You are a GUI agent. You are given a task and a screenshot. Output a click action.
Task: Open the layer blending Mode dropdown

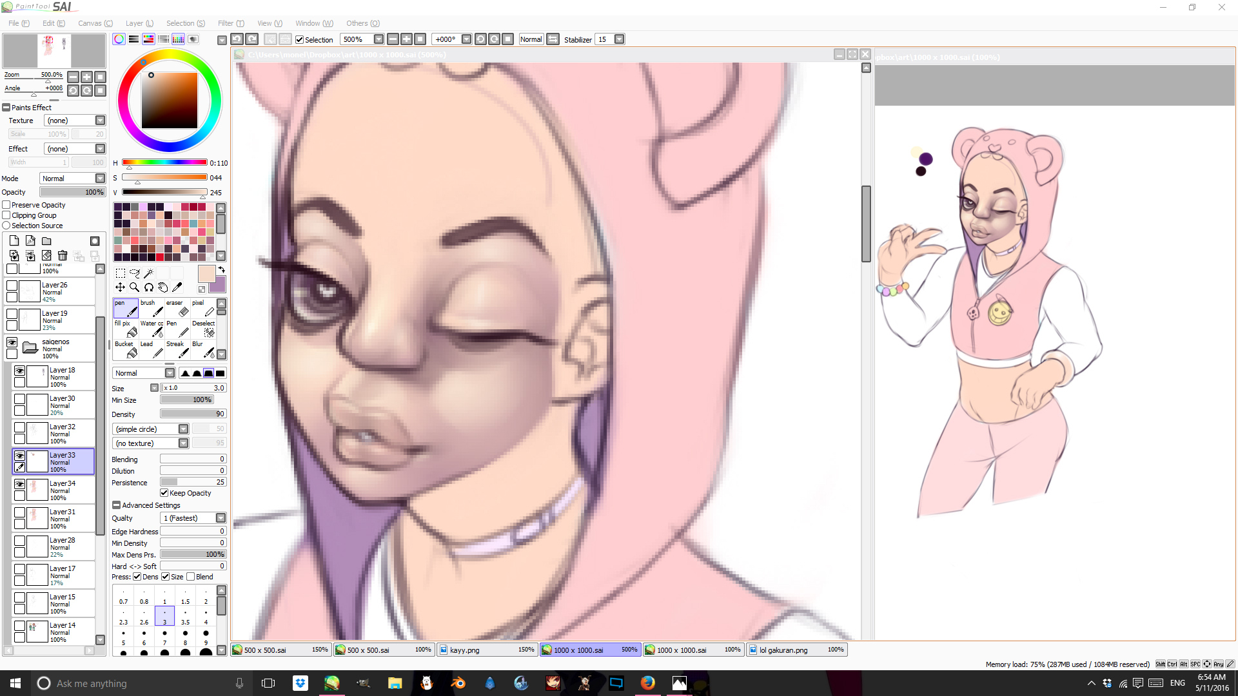(100, 179)
